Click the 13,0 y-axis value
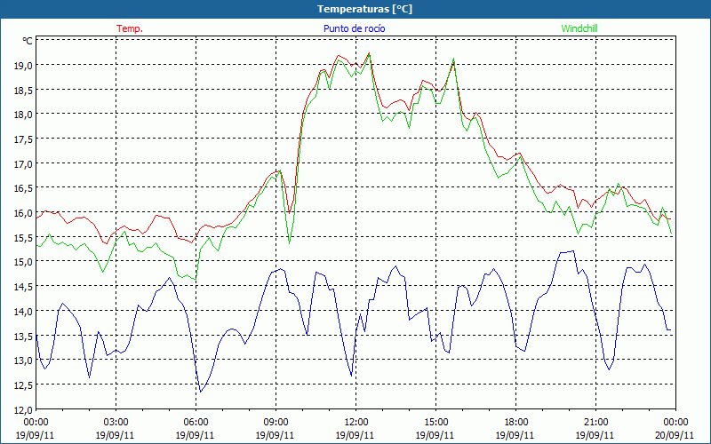 [x=24, y=361]
